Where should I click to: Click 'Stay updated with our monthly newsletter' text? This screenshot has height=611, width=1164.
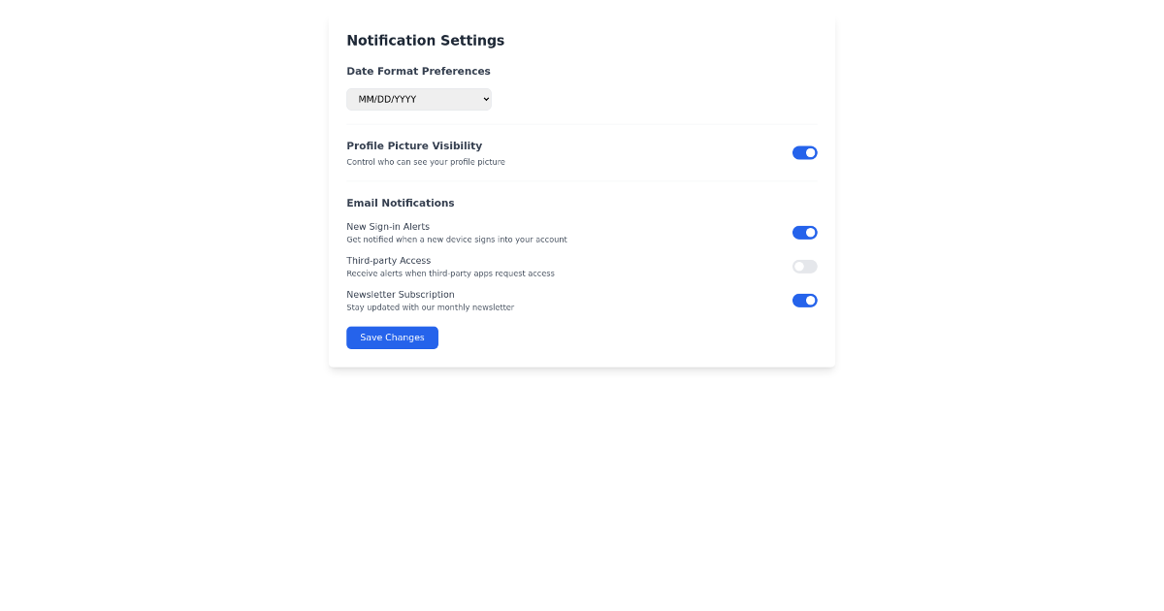[x=431, y=306]
